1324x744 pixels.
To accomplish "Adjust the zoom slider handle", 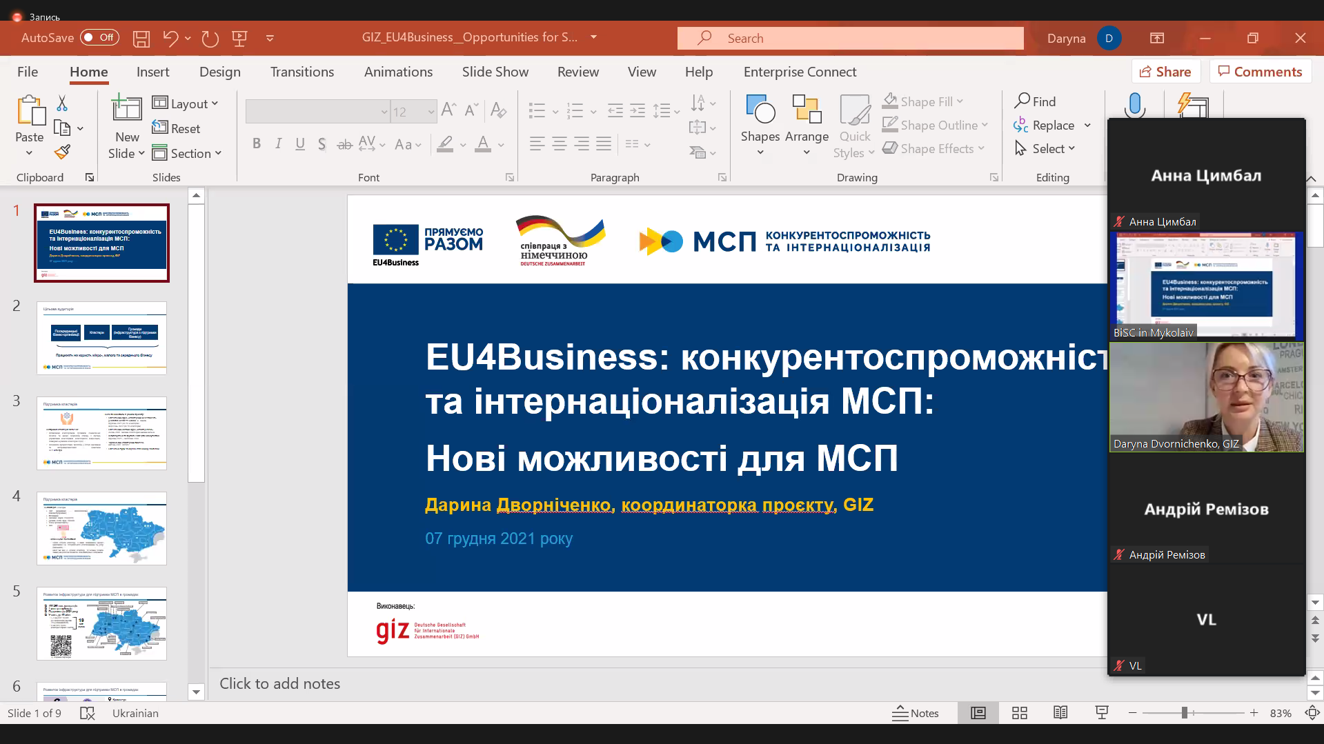I will [1184, 713].
